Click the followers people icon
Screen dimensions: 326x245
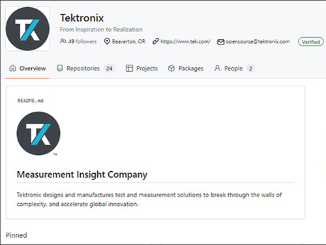pos(63,41)
